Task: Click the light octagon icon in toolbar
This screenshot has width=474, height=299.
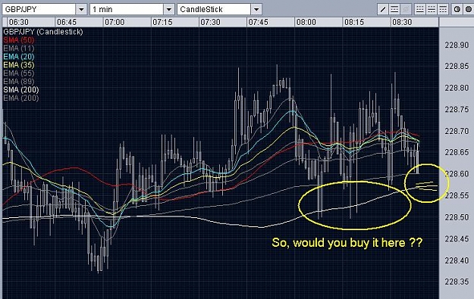Action: click(x=457, y=9)
